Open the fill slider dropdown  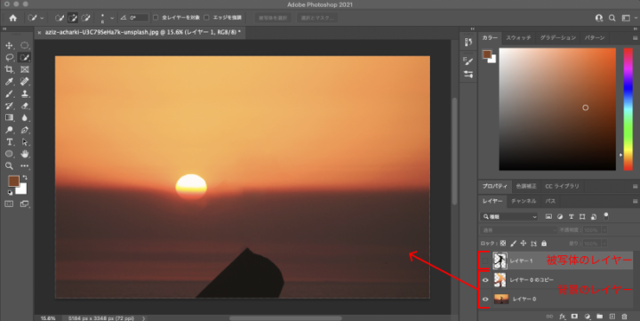point(604,244)
